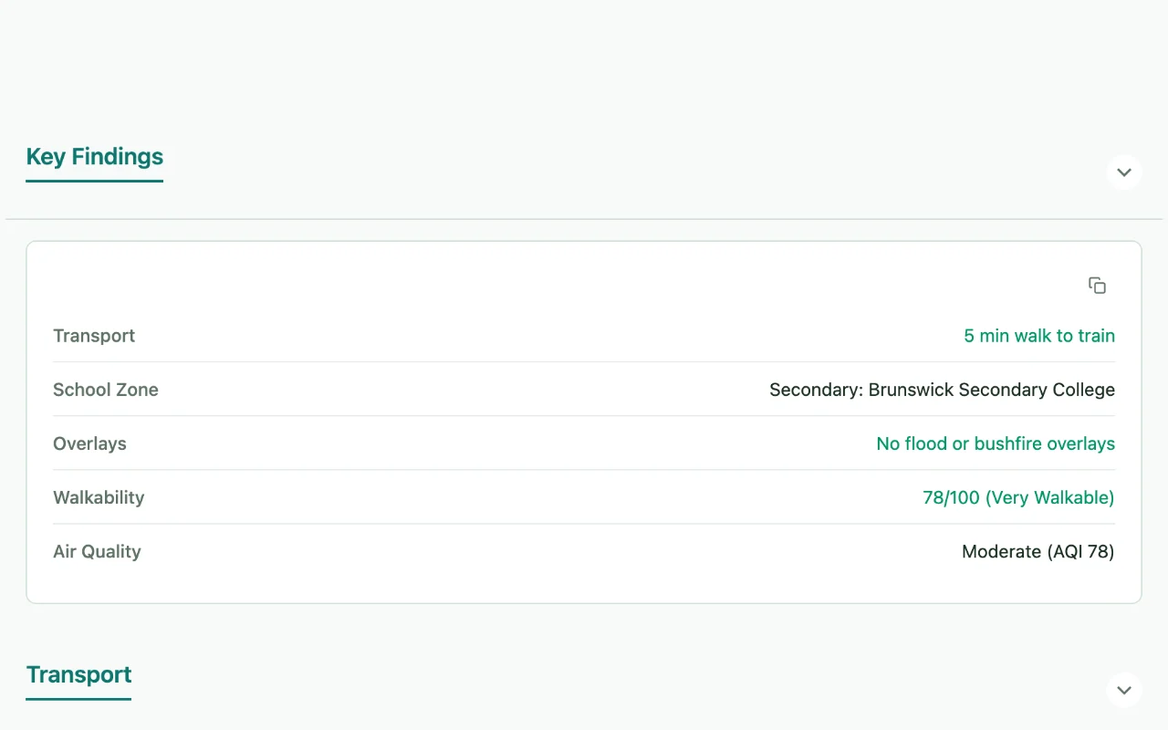
Task: Select the '78/100 (Very Walkable)' value
Action: (x=1018, y=497)
